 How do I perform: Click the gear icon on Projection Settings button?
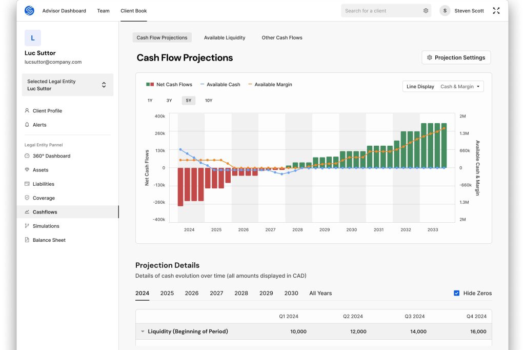(430, 57)
